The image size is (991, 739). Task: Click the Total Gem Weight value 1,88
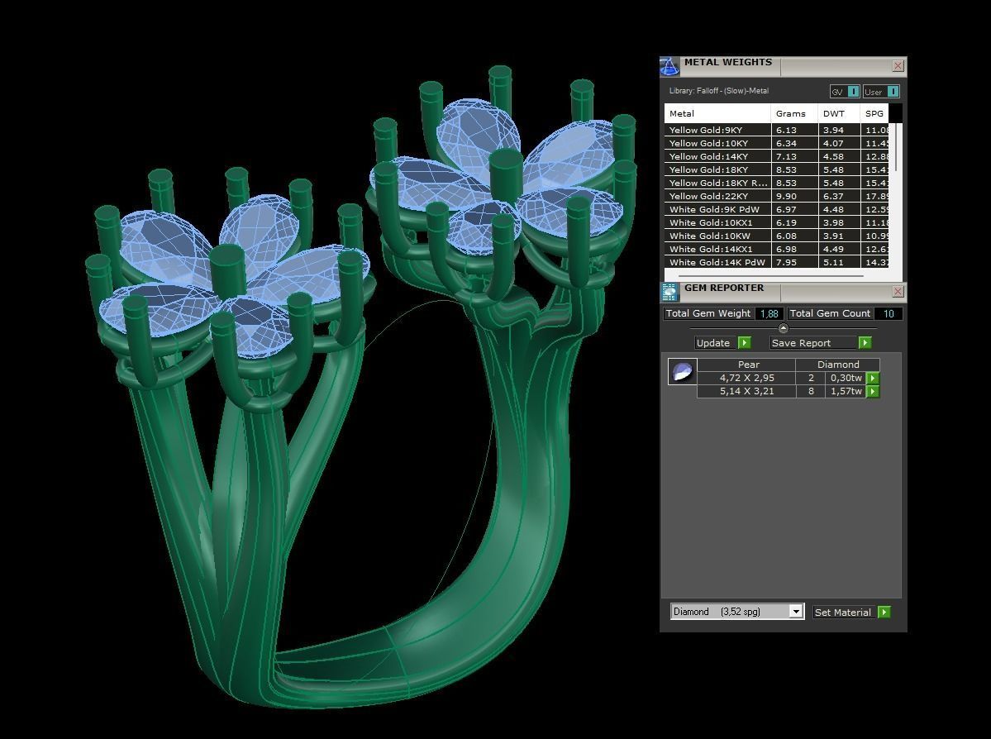pos(769,313)
